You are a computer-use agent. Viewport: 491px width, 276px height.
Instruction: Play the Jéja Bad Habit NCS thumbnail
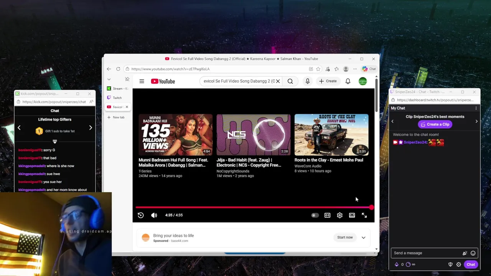[253, 135]
